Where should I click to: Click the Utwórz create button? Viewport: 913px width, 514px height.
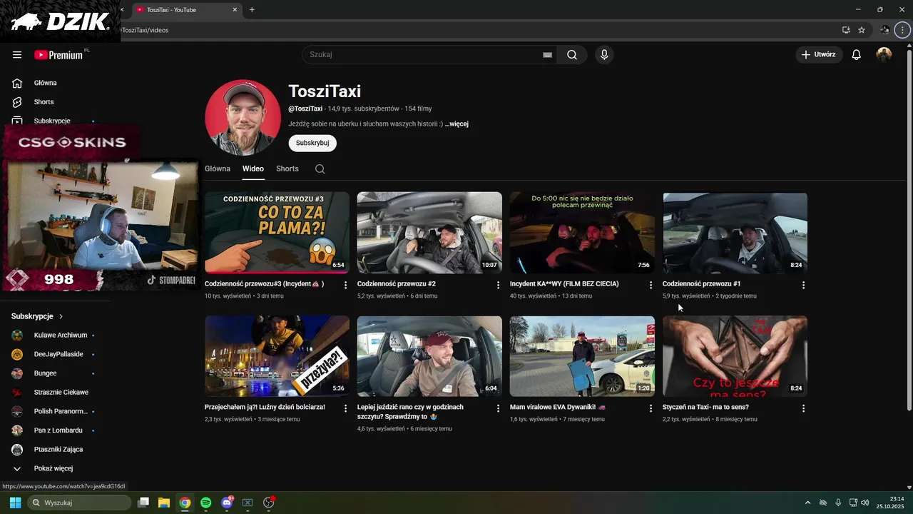pos(819,55)
